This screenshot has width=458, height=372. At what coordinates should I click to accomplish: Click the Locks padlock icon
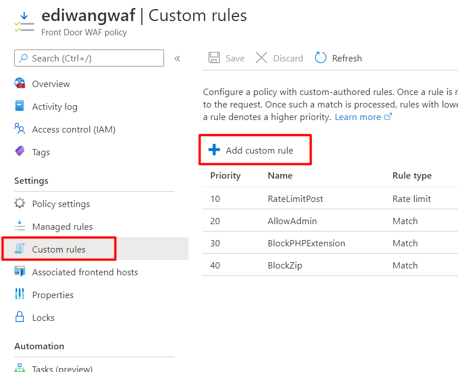click(19, 317)
